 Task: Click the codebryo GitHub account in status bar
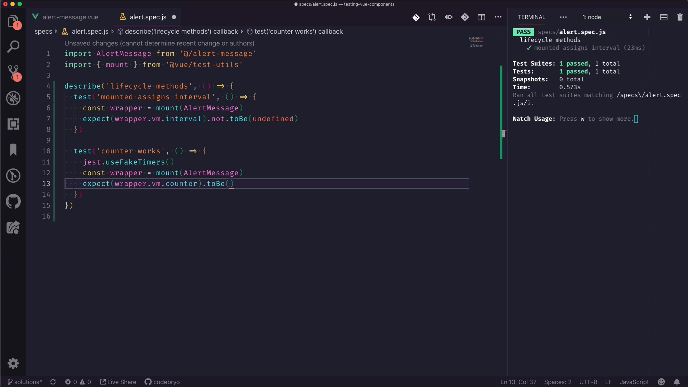[162, 382]
